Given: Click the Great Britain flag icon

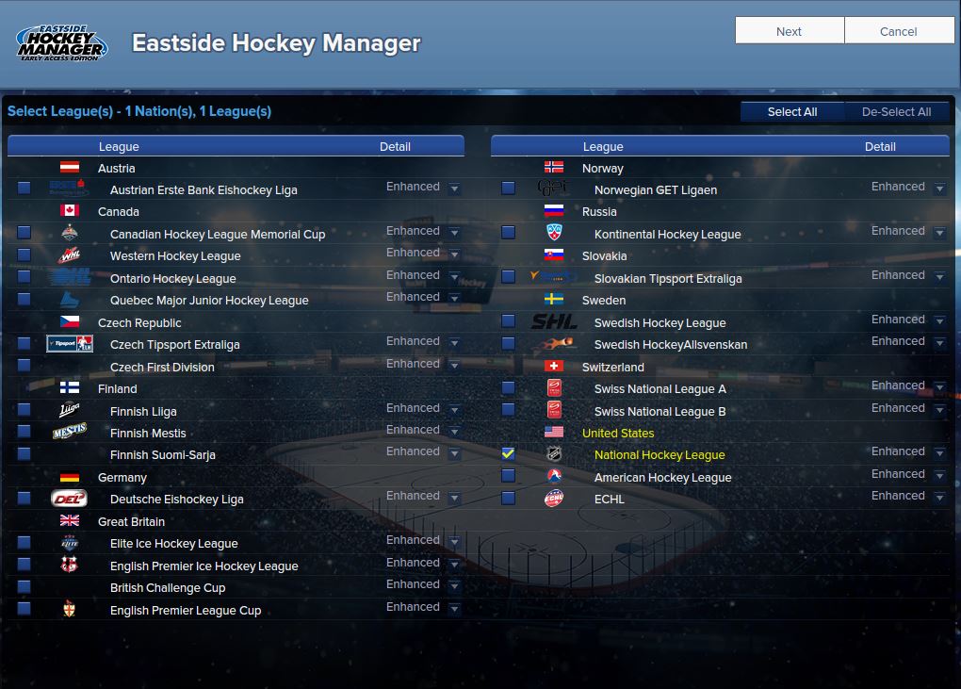Looking at the screenshot, I should (70, 521).
